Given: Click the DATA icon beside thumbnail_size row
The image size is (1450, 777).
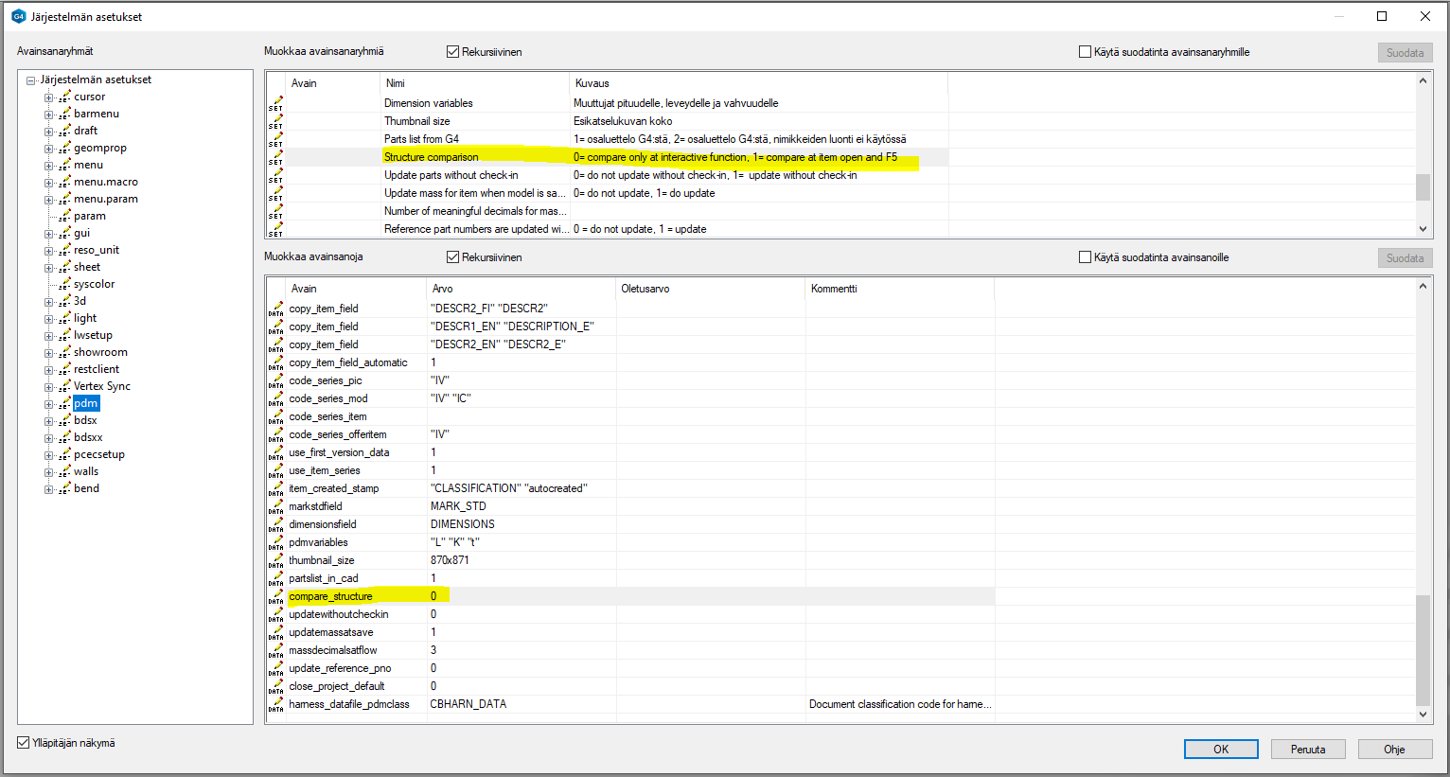Looking at the screenshot, I should [275, 561].
